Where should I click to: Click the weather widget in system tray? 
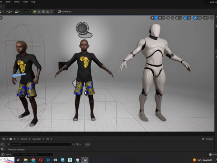(x=203, y=160)
